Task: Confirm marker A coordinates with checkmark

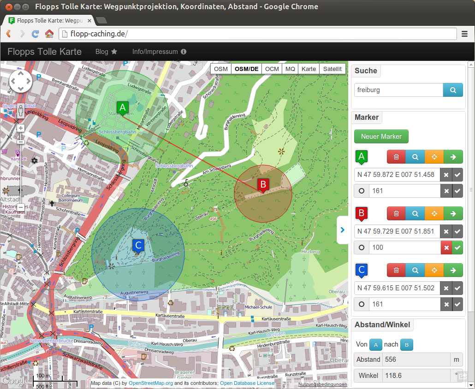Action: coord(457,175)
